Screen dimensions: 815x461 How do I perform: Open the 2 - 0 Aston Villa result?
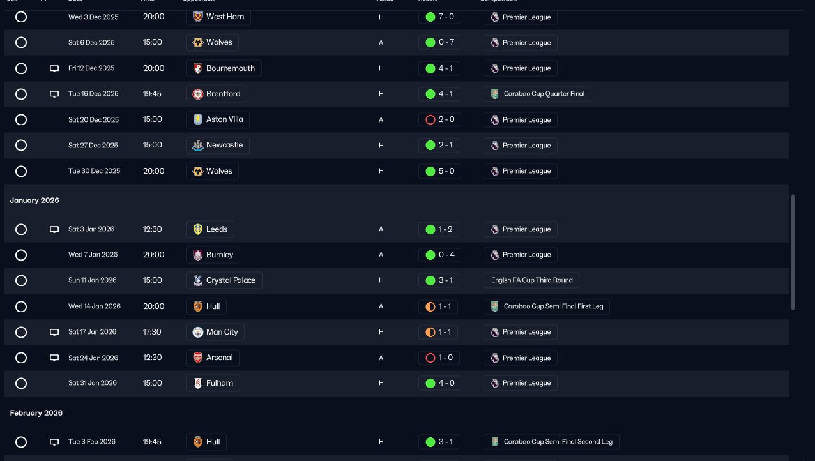439,119
